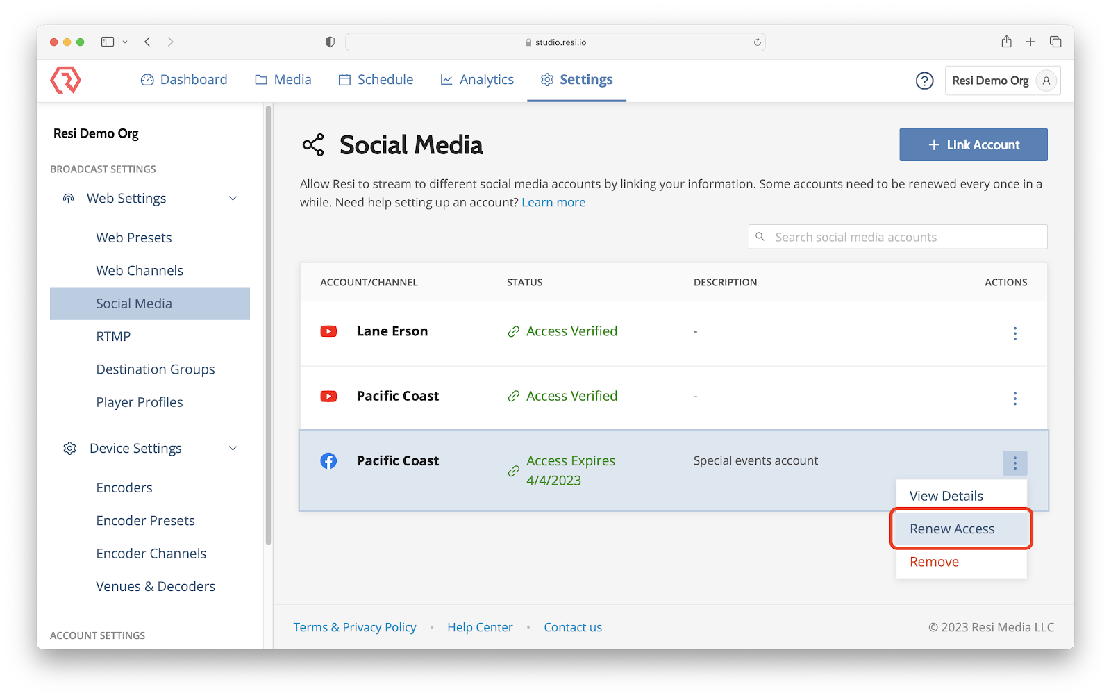
Task: Open the Safari sidebar dropdown chevron
Action: point(125,42)
